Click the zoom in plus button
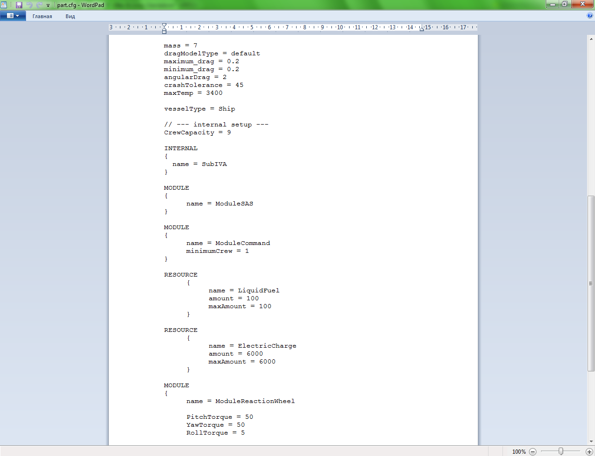Viewport: 595px width, 456px height. point(589,451)
